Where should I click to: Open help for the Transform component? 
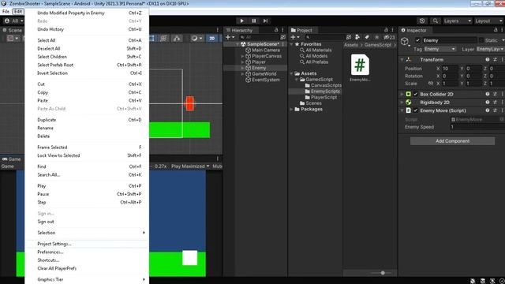click(488, 60)
